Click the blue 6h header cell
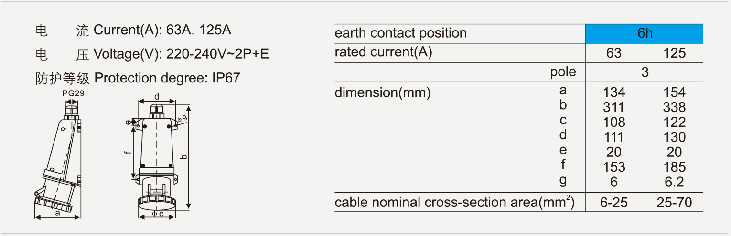Image resolution: width=731 pixels, height=236 pixels. (645, 33)
